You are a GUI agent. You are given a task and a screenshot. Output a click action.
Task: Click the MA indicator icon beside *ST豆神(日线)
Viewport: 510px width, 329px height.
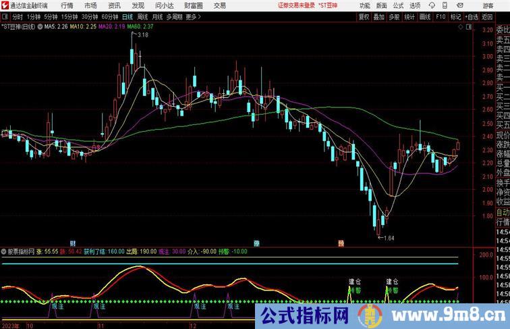tap(40, 27)
